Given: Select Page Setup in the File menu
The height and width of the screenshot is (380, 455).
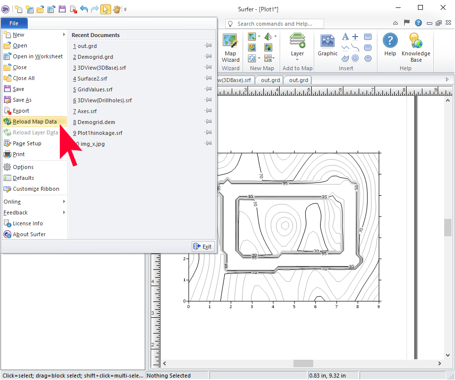Looking at the screenshot, I should coord(27,143).
